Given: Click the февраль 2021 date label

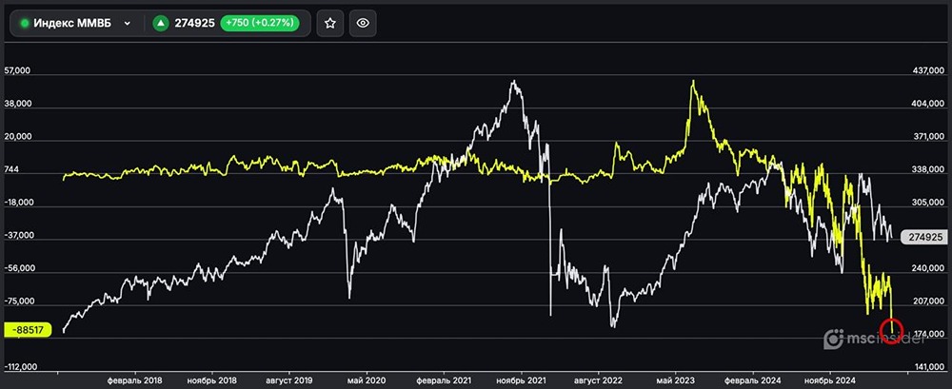Looking at the screenshot, I should [x=443, y=380].
